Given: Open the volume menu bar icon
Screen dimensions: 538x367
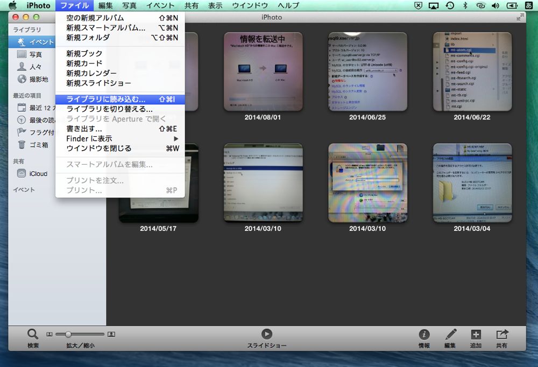Looking at the screenshot, I should tap(495, 5).
